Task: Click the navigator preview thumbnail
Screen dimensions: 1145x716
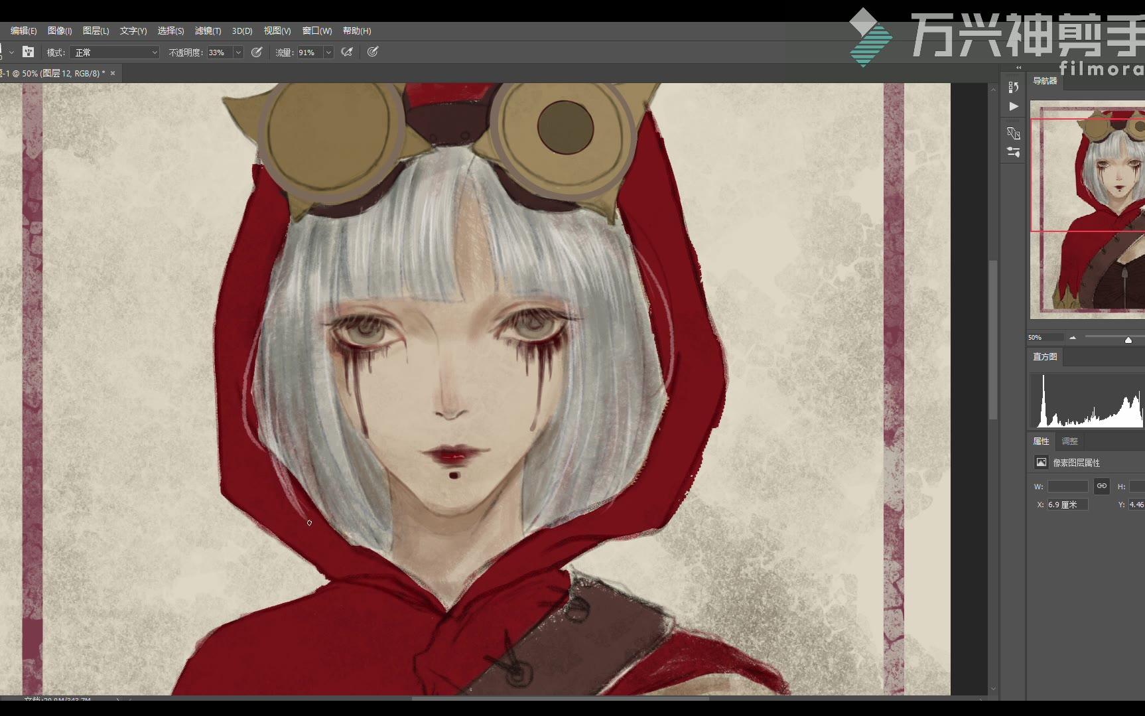Action: (x=1087, y=210)
